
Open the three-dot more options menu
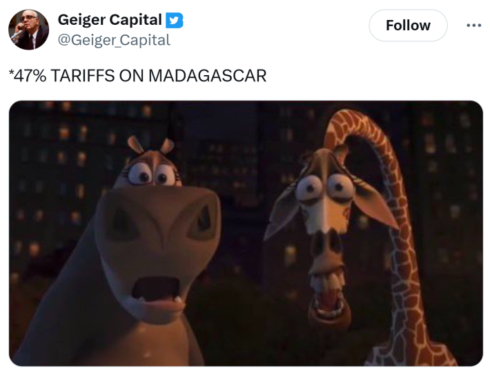pyautogui.click(x=473, y=26)
